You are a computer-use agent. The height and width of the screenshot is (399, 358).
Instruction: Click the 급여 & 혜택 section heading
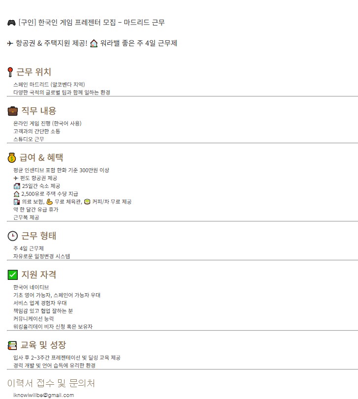[x=41, y=158]
